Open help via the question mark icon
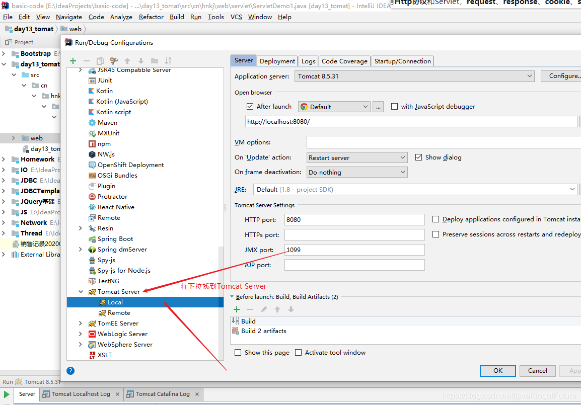Viewport: 581px width, 405px height. coord(70,371)
